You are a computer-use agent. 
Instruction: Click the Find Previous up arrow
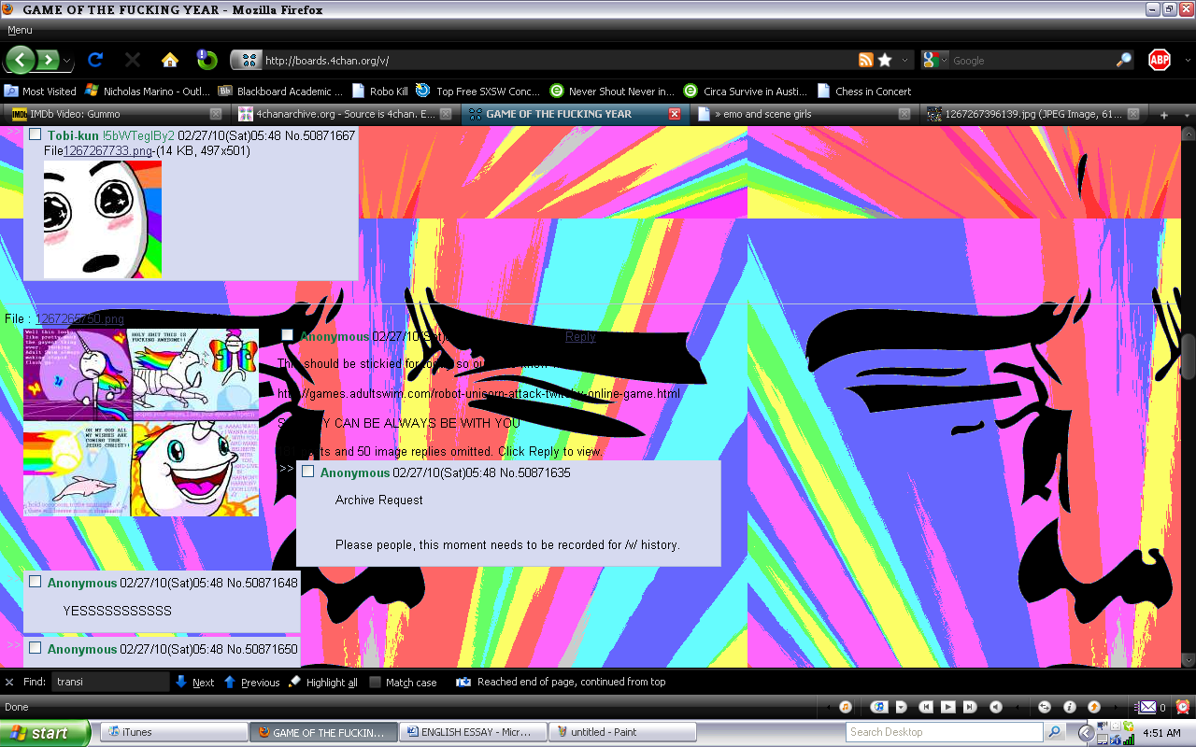point(230,682)
